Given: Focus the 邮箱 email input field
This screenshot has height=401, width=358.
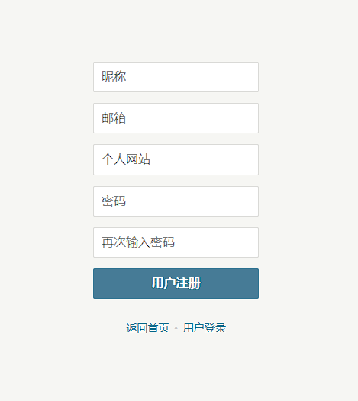Looking at the screenshot, I should coord(176,118).
